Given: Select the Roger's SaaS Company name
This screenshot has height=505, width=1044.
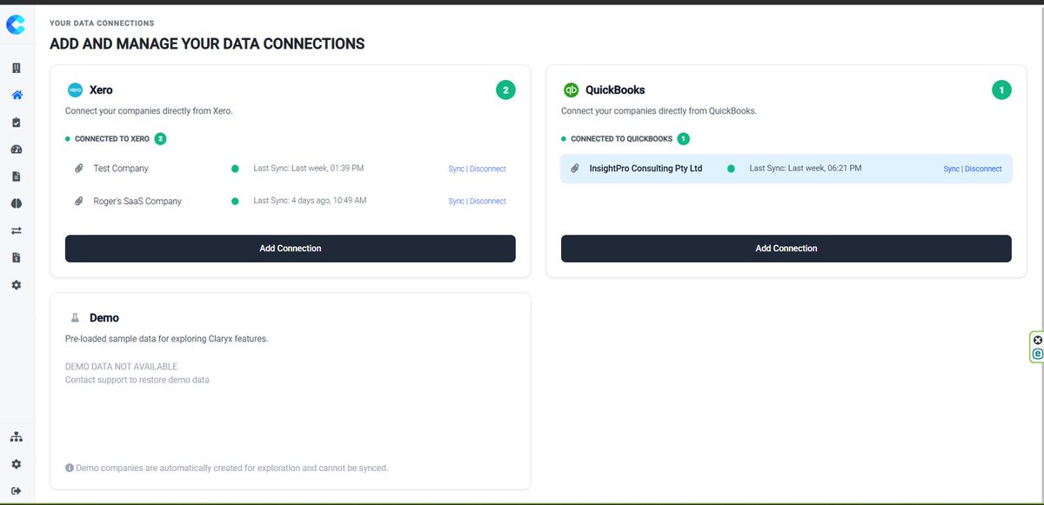Looking at the screenshot, I should [x=137, y=201].
